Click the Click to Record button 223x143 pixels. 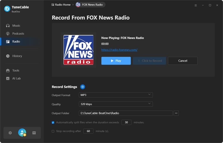(x=149, y=61)
